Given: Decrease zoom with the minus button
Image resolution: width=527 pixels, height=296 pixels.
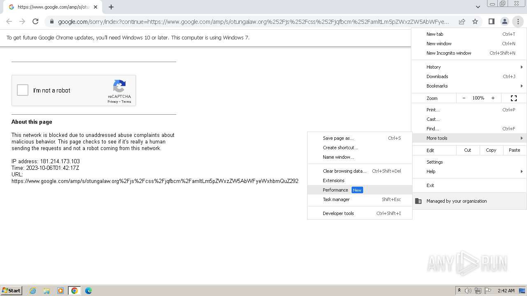Looking at the screenshot, I should pyautogui.click(x=464, y=98).
